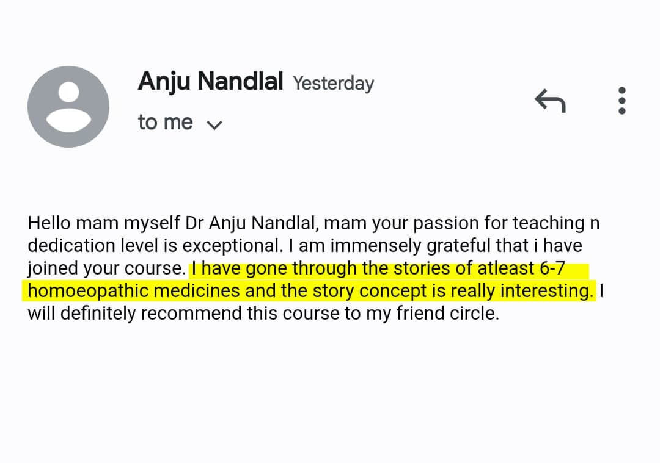Click the sender's gray avatar icon
The height and width of the screenshot is (463, 660).
click(68, 107)
